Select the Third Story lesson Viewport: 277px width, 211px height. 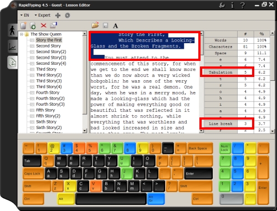tap(46, 69)
